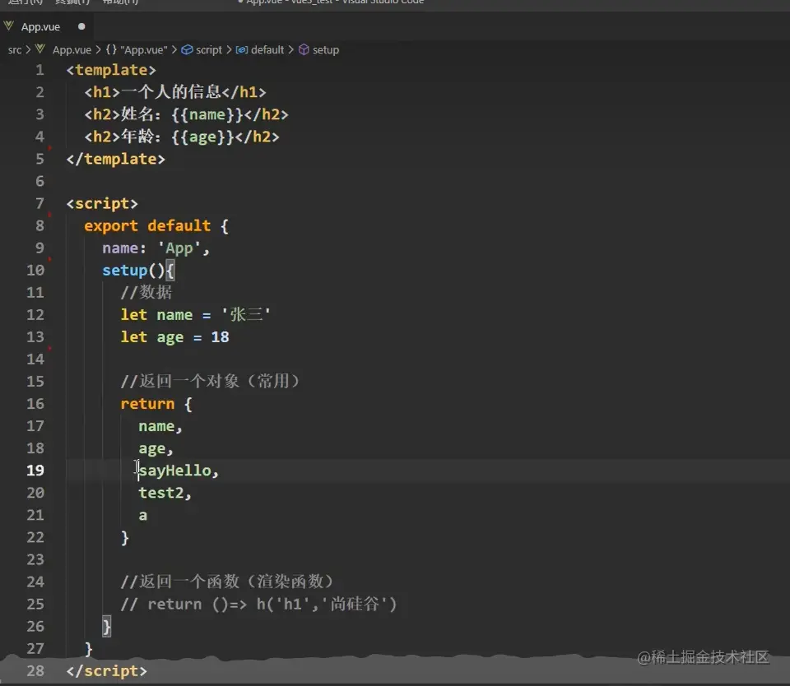Screen dimensions: 790x686
Task: Select the App.vue editor tab
Action: pyautogui.click(x=45, y=26)
